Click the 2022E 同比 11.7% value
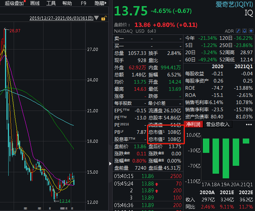 point(246,207)
